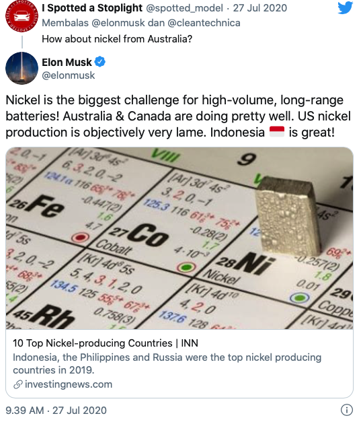Click the Indonesia flag emoji
The image size is (361, 422).
point(277,132)
